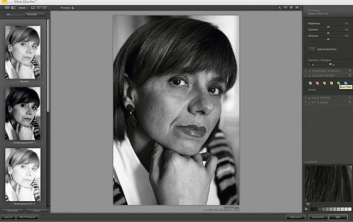Select the single image preview mode
353x222 pixels.
click(x=33, y=7)
